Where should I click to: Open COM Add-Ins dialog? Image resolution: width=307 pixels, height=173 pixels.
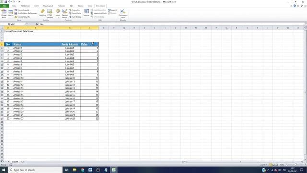click(50, 13)
